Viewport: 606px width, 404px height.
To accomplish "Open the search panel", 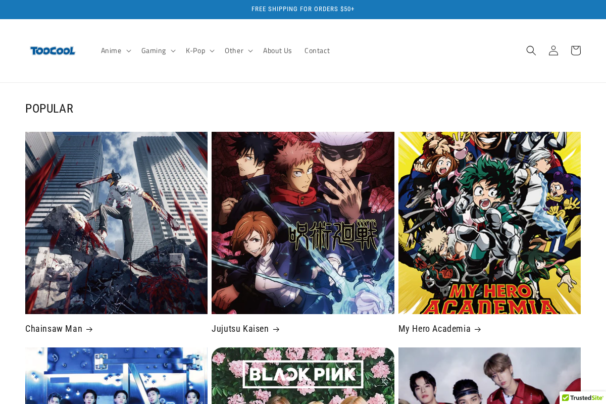I will 530,50.
